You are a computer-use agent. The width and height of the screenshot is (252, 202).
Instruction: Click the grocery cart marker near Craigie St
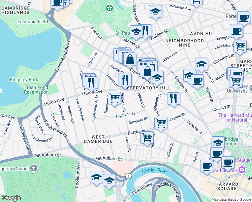point(161,123)
